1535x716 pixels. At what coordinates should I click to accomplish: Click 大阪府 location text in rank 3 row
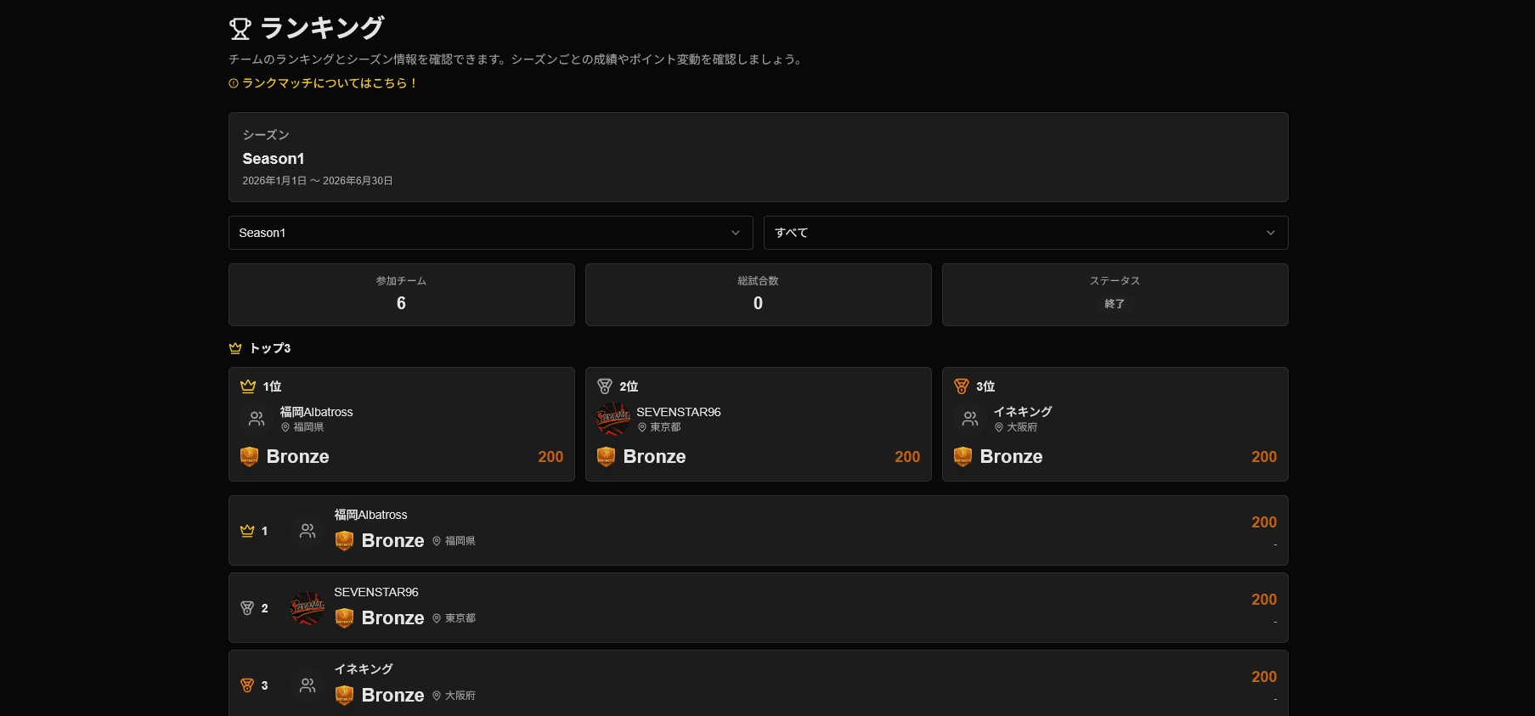(460, 696)
